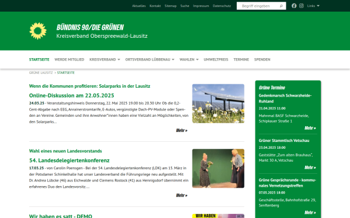
Task: Click 'Mehr' for the Gedenkmarsch event
Action: (310, 128)
